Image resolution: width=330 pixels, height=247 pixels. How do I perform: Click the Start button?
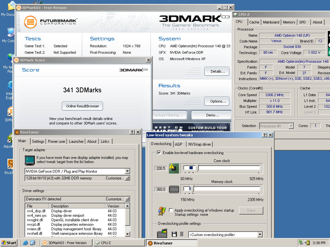pos(9,243)
